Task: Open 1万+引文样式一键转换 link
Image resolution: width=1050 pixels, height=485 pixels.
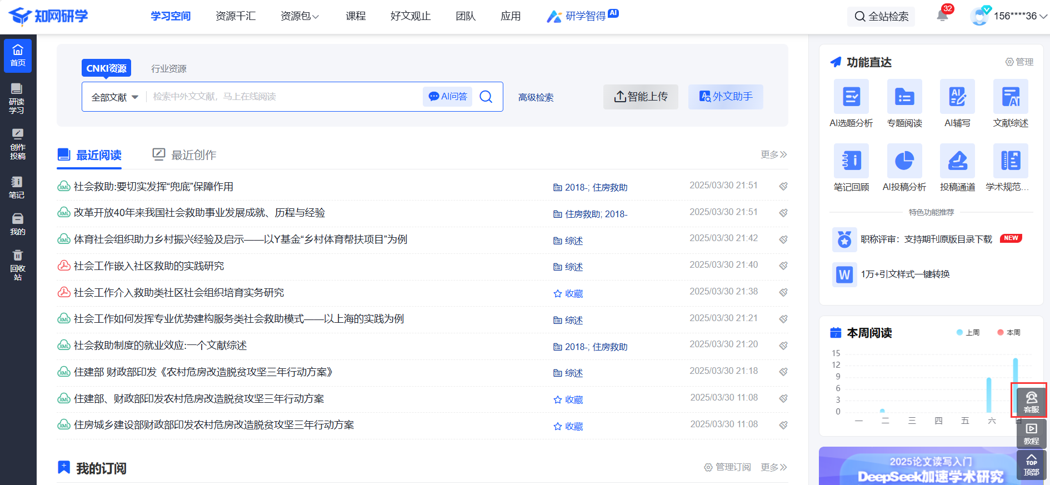Action: pos(892,274)
